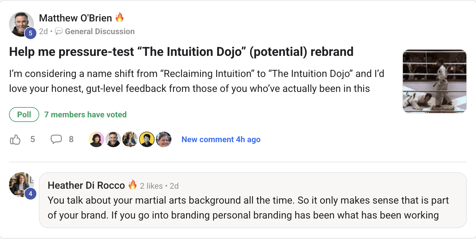Open Heather Di Rocco's profile name link

pos(86,186)
